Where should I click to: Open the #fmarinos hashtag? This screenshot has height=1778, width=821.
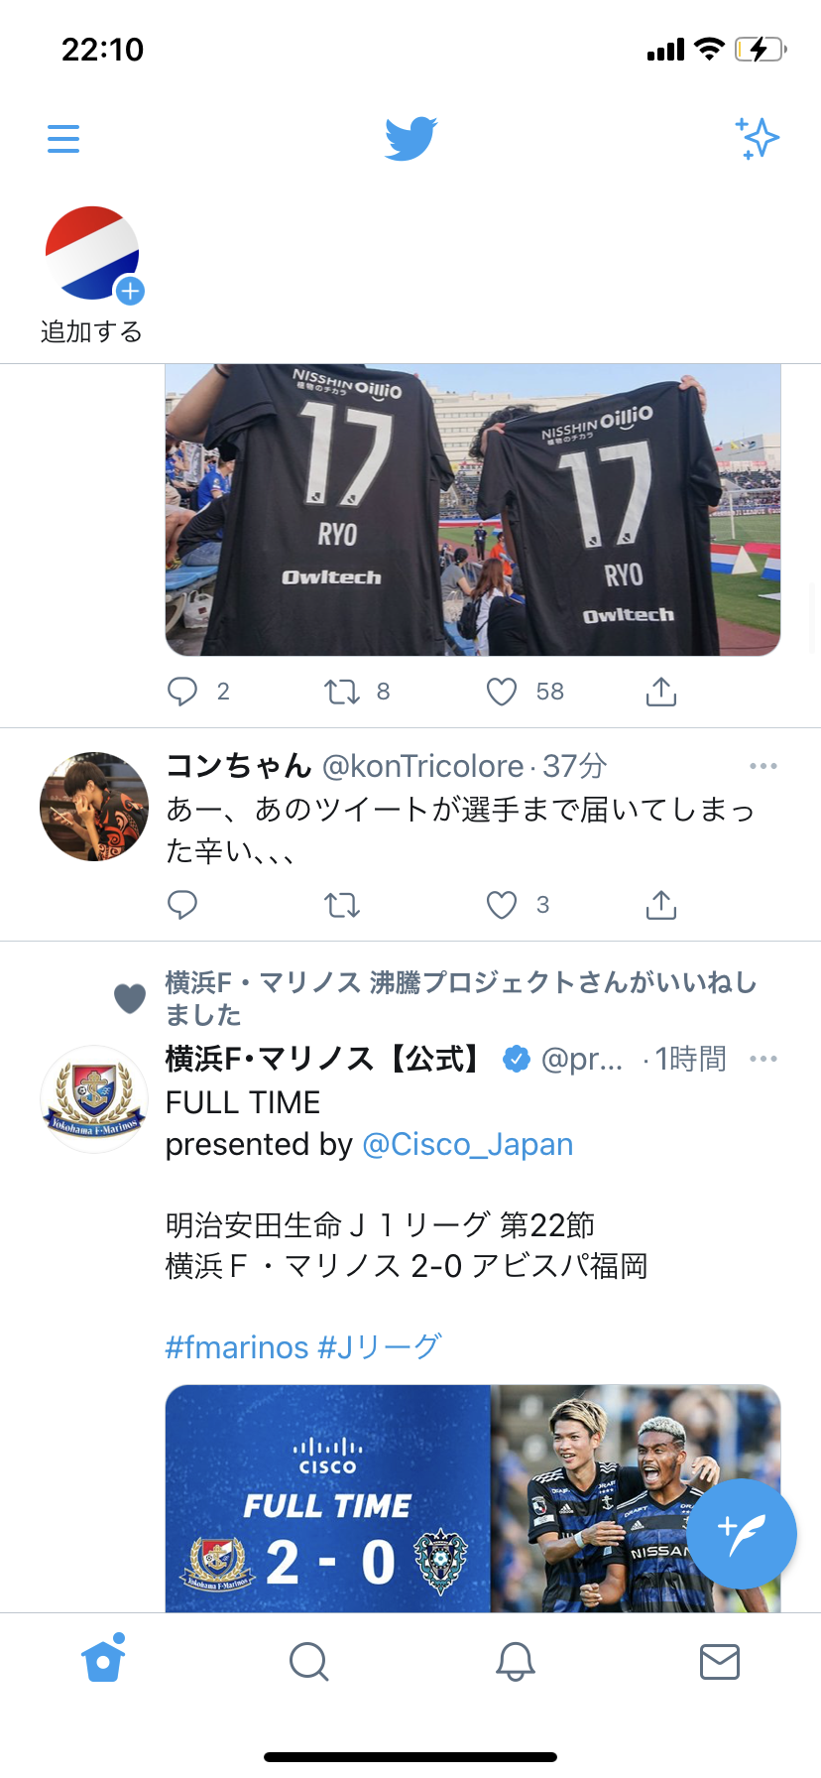point(237,1346)
